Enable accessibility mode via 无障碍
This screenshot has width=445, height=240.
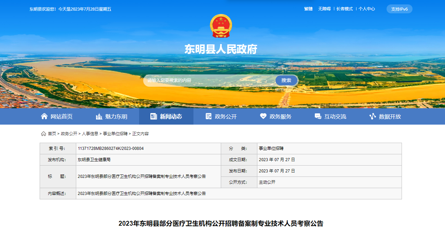(324, 9)
